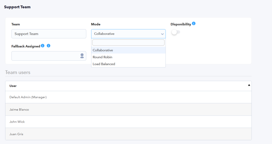Click the Team users section heading
The width and height of the screenshot is (272, 144).
(x=18, y=72)
